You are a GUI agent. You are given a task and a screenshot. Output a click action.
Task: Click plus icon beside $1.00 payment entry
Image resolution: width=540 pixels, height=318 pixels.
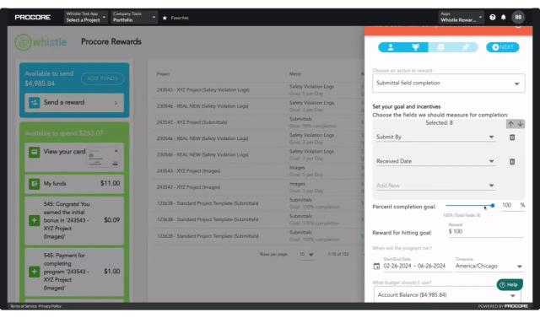click(x=34, y=272)
